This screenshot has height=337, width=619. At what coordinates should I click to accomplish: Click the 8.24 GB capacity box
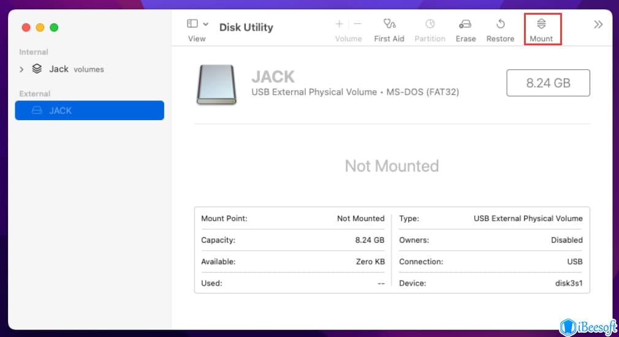[x=548, y=83]
